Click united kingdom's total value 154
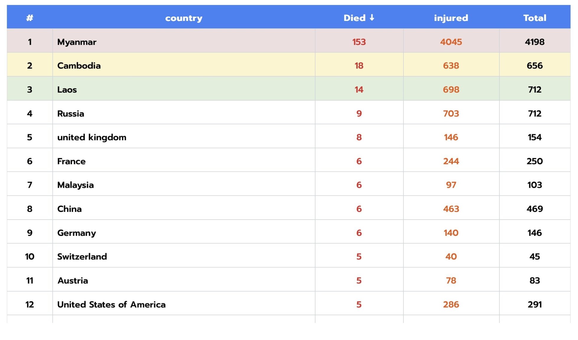 point(535,137)
